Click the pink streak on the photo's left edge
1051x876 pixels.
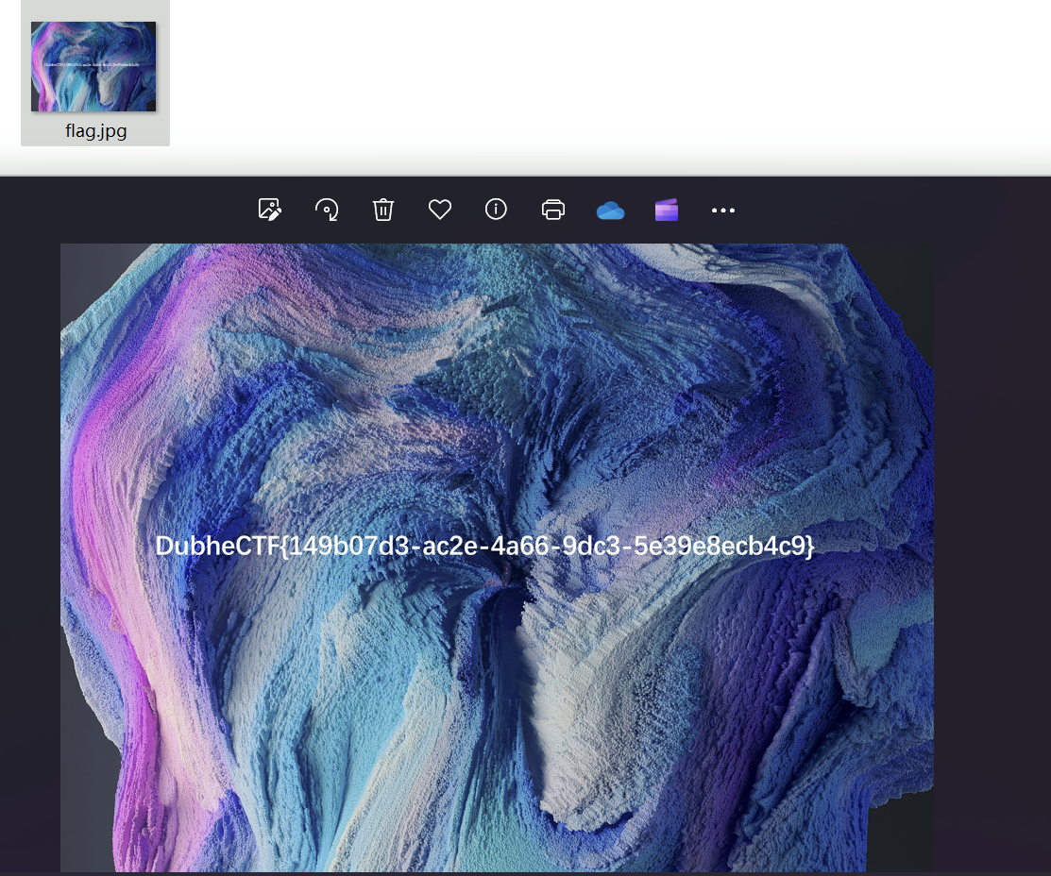pos(90,472)
